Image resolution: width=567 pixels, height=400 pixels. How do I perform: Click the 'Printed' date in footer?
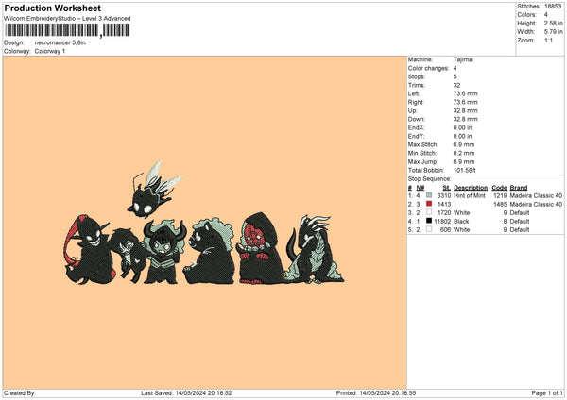[x=387, y=392]
